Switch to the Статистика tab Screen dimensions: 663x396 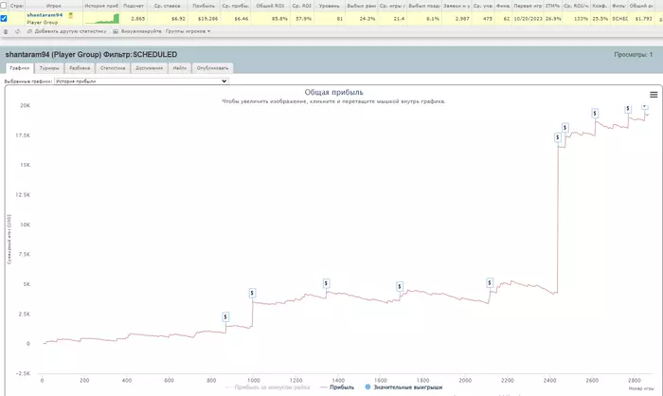(x=113, y=68)
